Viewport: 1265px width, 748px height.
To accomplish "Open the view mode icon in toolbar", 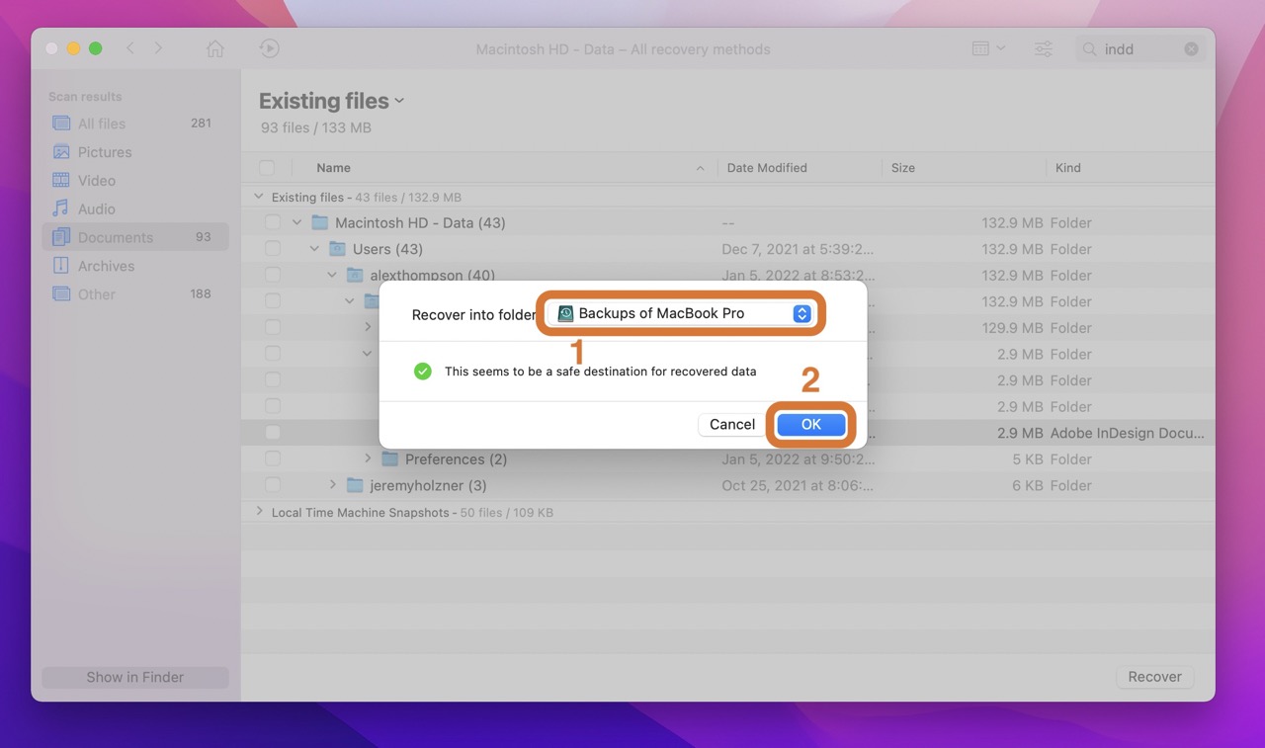I will click(988, 48).
